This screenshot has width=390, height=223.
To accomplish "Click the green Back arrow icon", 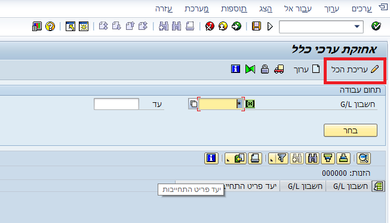I will tap(237, 26).
